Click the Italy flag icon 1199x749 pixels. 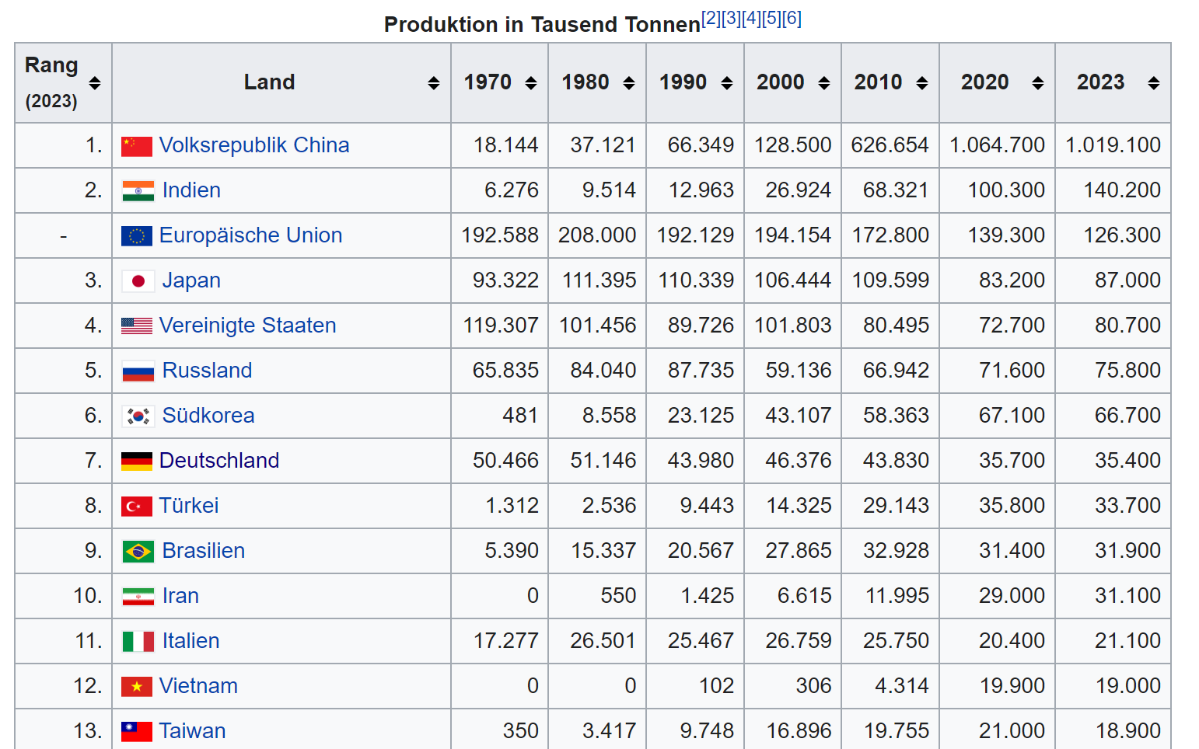coord(138,642)
